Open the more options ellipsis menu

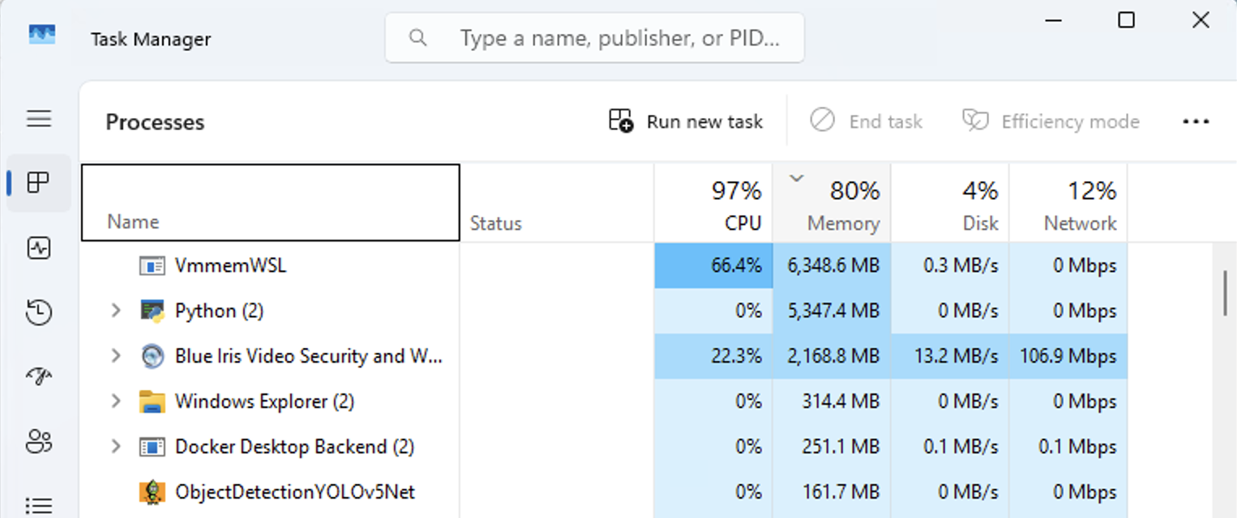(x=1196, y=122)
